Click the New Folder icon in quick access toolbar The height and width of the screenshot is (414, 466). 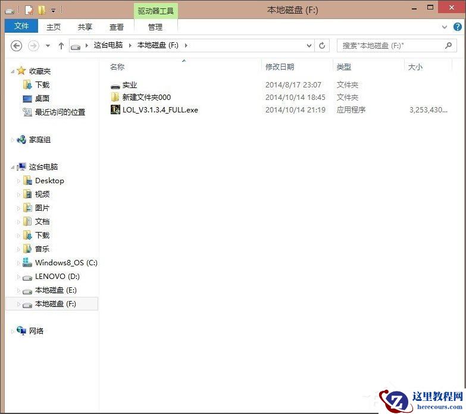[x=42, y=10]
